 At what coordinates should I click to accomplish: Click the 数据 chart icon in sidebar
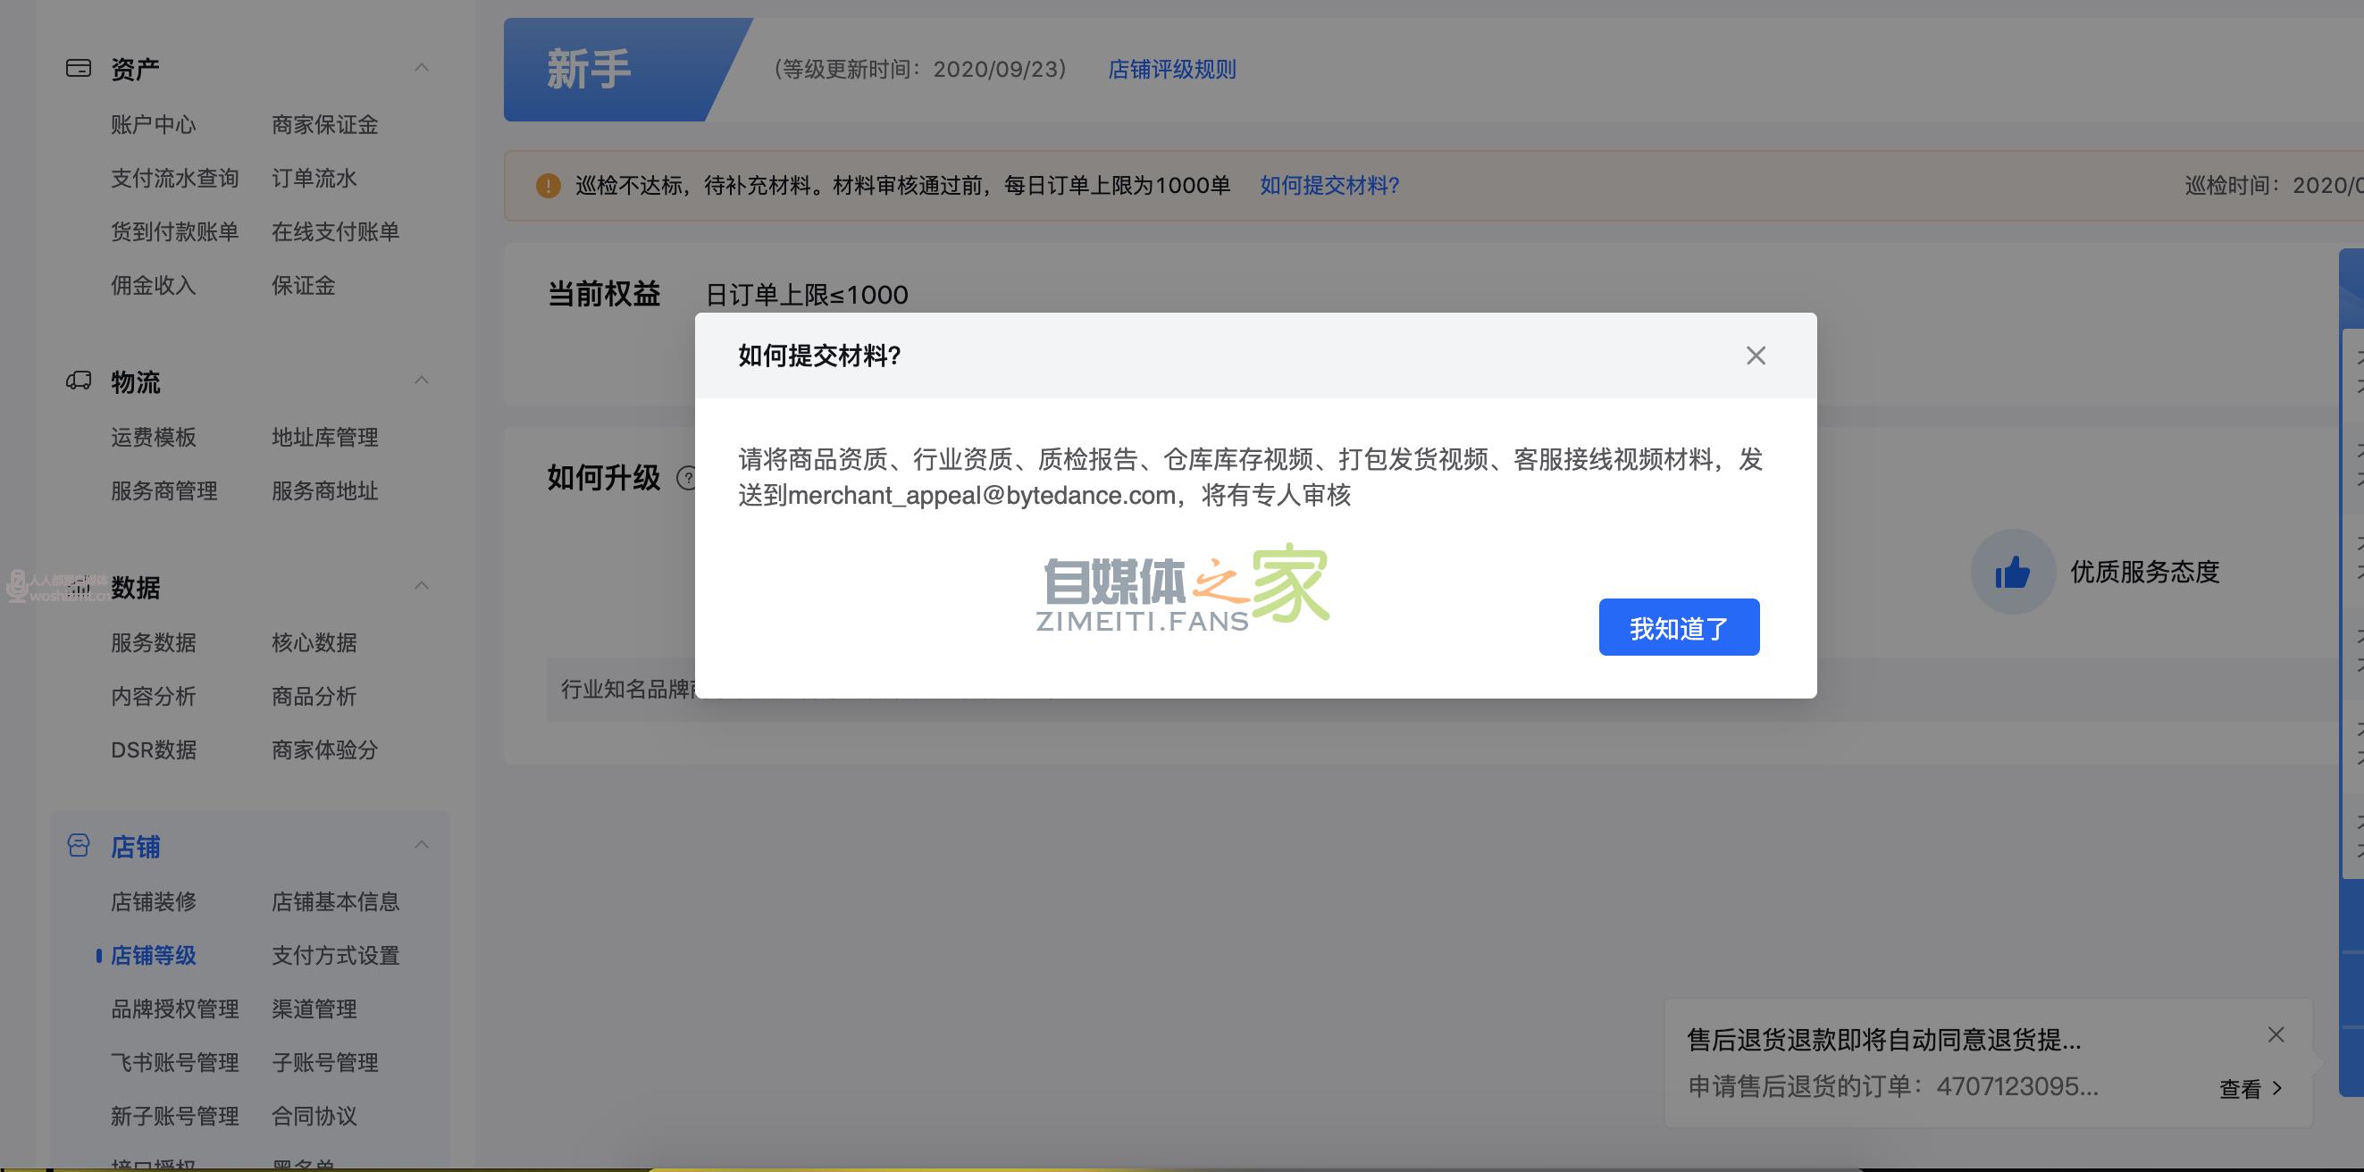pyautogui.click(x=79, y=588)
